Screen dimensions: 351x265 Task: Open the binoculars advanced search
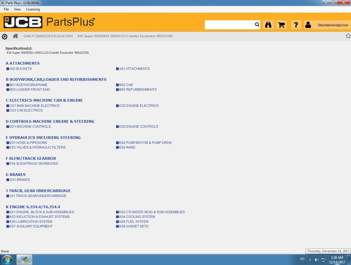[x=268, y=25]
